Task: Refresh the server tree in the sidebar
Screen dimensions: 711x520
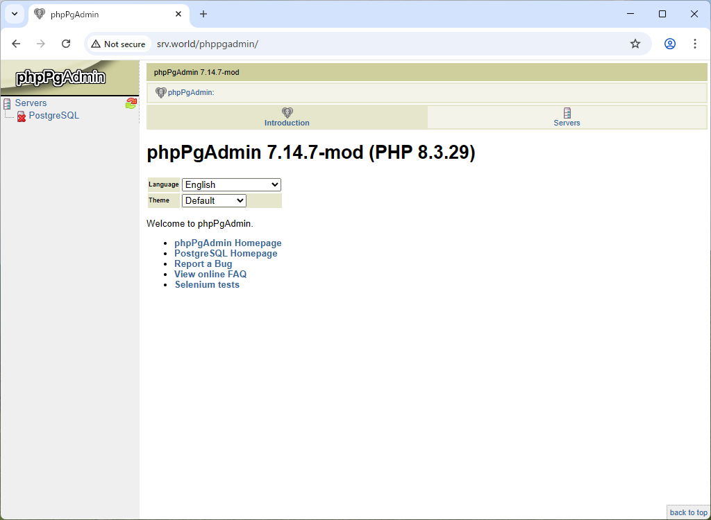Action: tap(131, 103)
